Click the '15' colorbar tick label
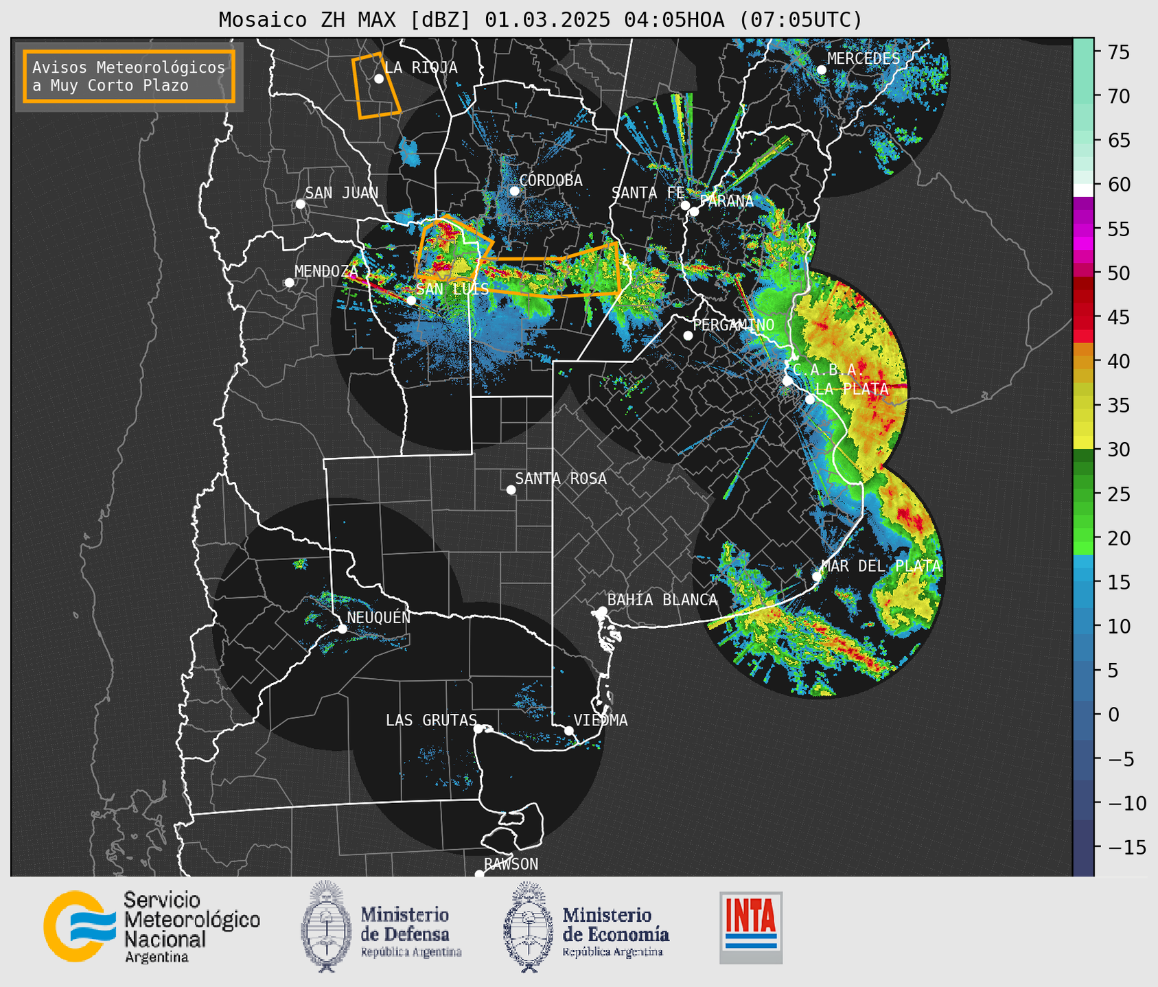This screenshot has width=1158, height=987. (1120, 583)
